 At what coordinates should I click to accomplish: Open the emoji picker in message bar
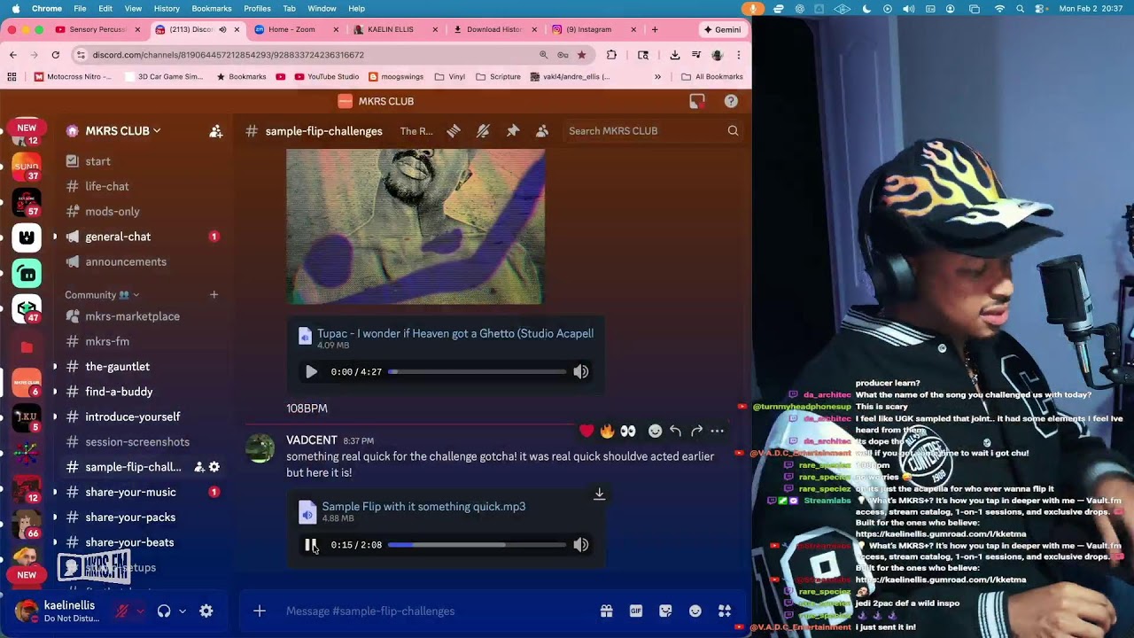coord(695,611)
